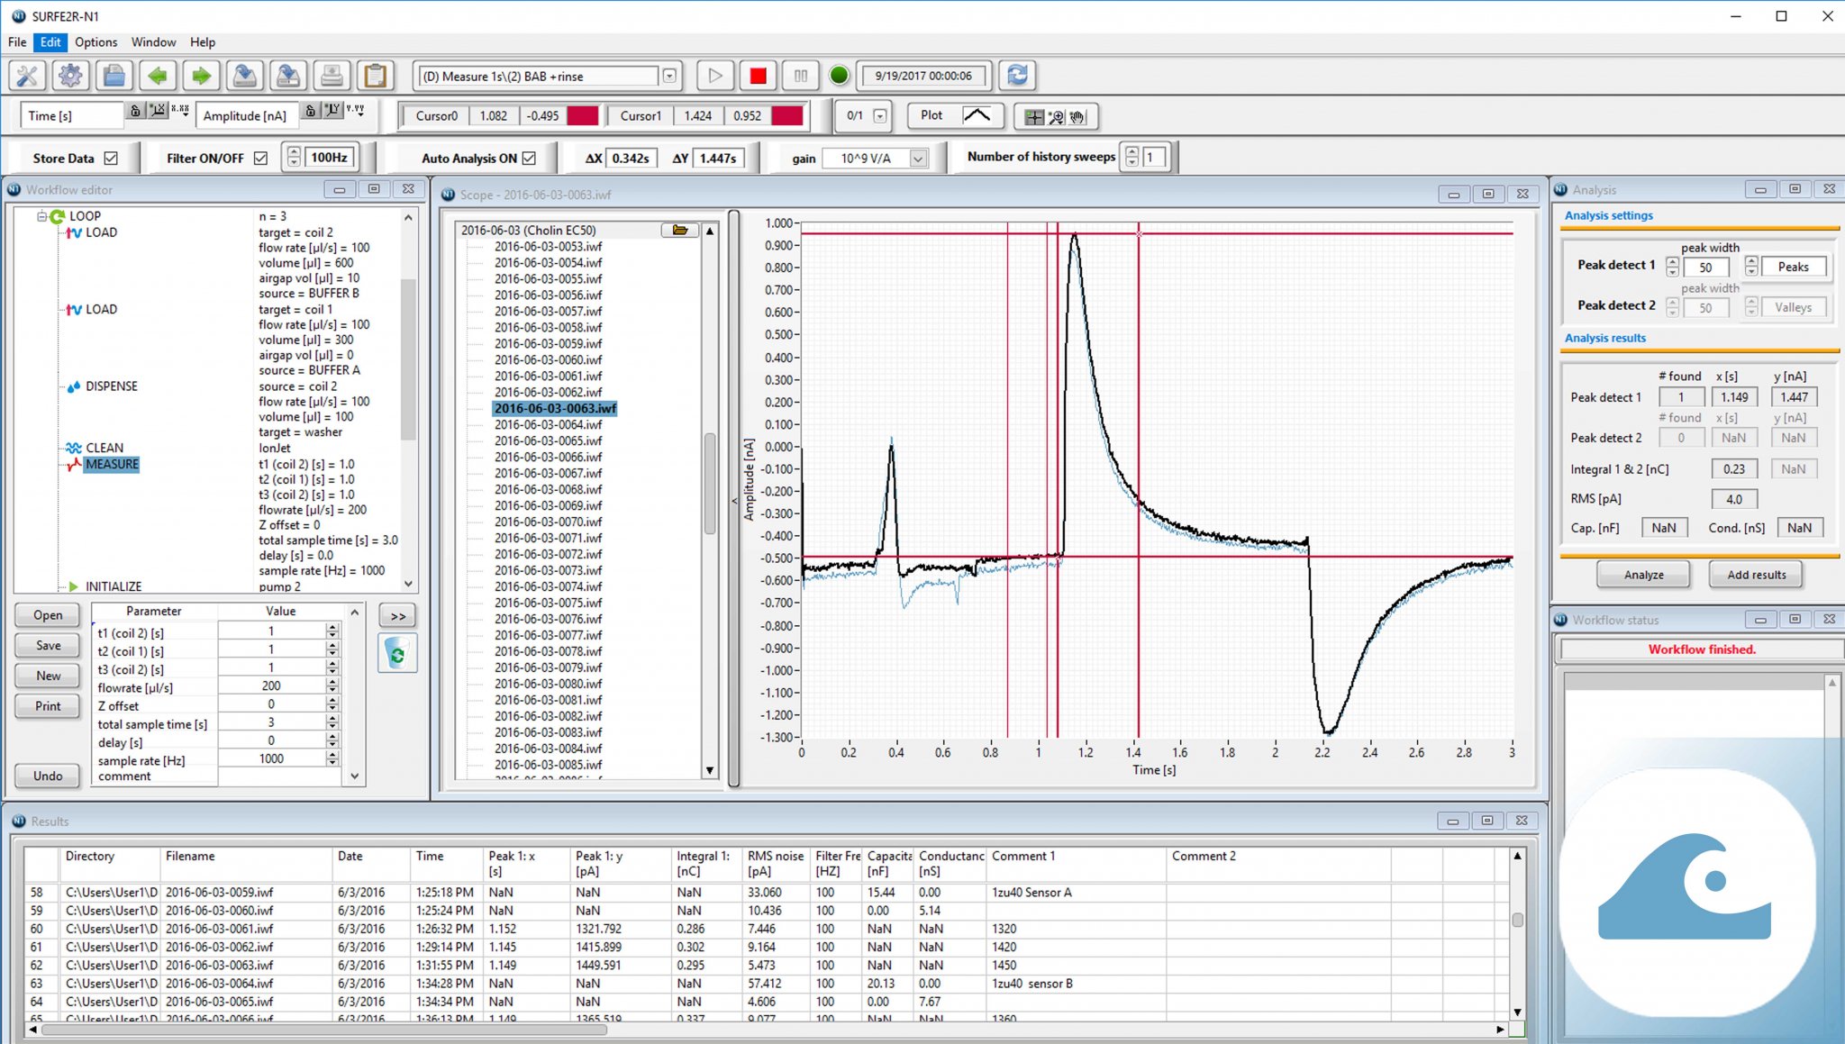Click the wrench tools icon
This screenshot has width=1845, height=1044.
click(x=27, y=76)
